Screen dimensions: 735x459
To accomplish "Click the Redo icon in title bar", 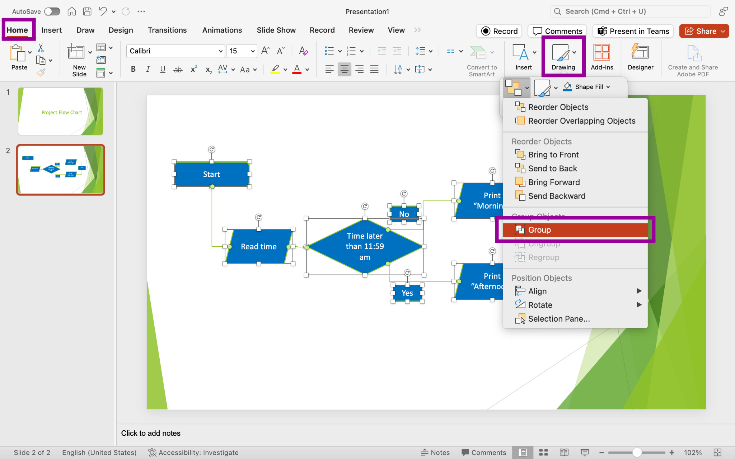I will [x=126, y=11].
